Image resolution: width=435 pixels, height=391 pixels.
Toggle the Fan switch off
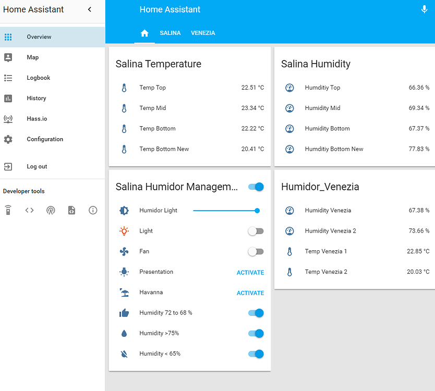[255, 251]
